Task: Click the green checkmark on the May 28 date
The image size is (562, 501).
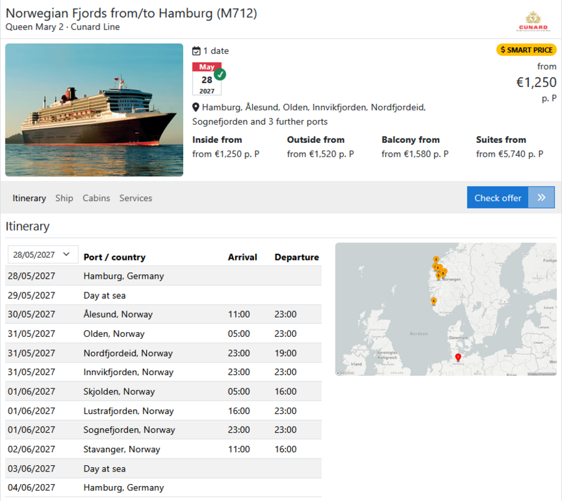Action: (220, 75)
